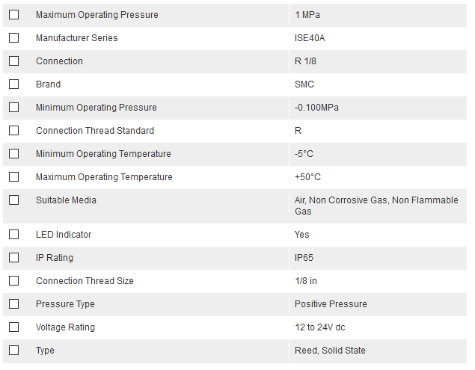Image resolution: width=475 pixels, height=370 pixels.
Task: Check the Connection Thread Size checkbox
Action: tap(14, 281)
